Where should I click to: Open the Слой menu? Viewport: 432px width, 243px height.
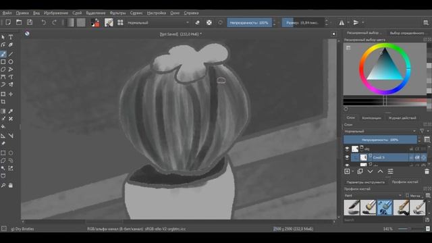click(x=77, y=13)
